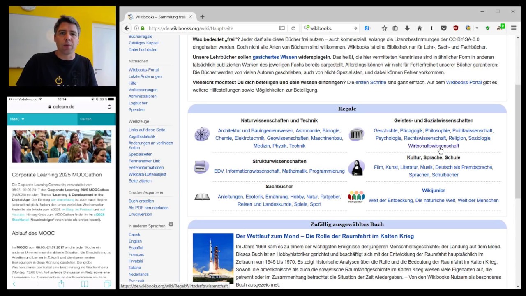Click the extension icon with green badge
This screenshot has width=526, height=296.
(x=501, y=28)
